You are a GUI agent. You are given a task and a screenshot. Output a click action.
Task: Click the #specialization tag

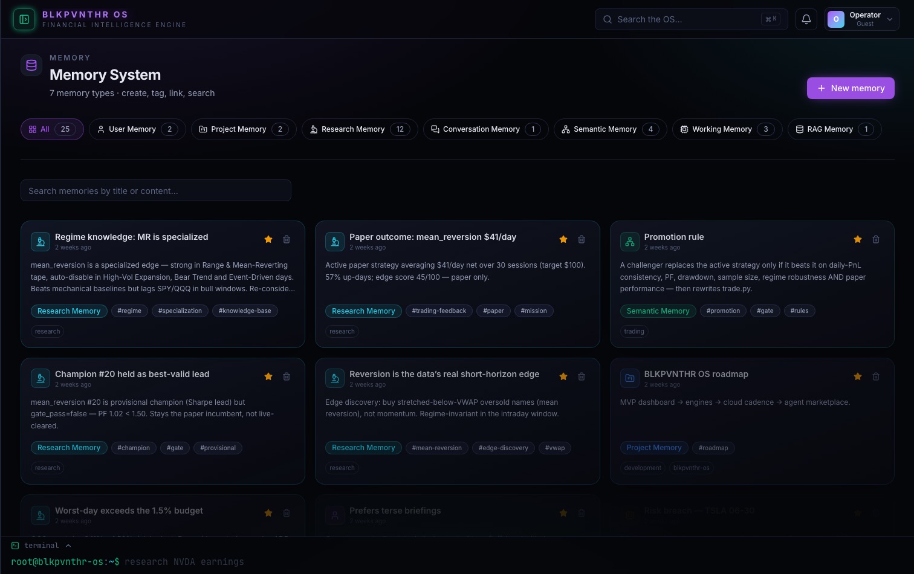(180, 311)
